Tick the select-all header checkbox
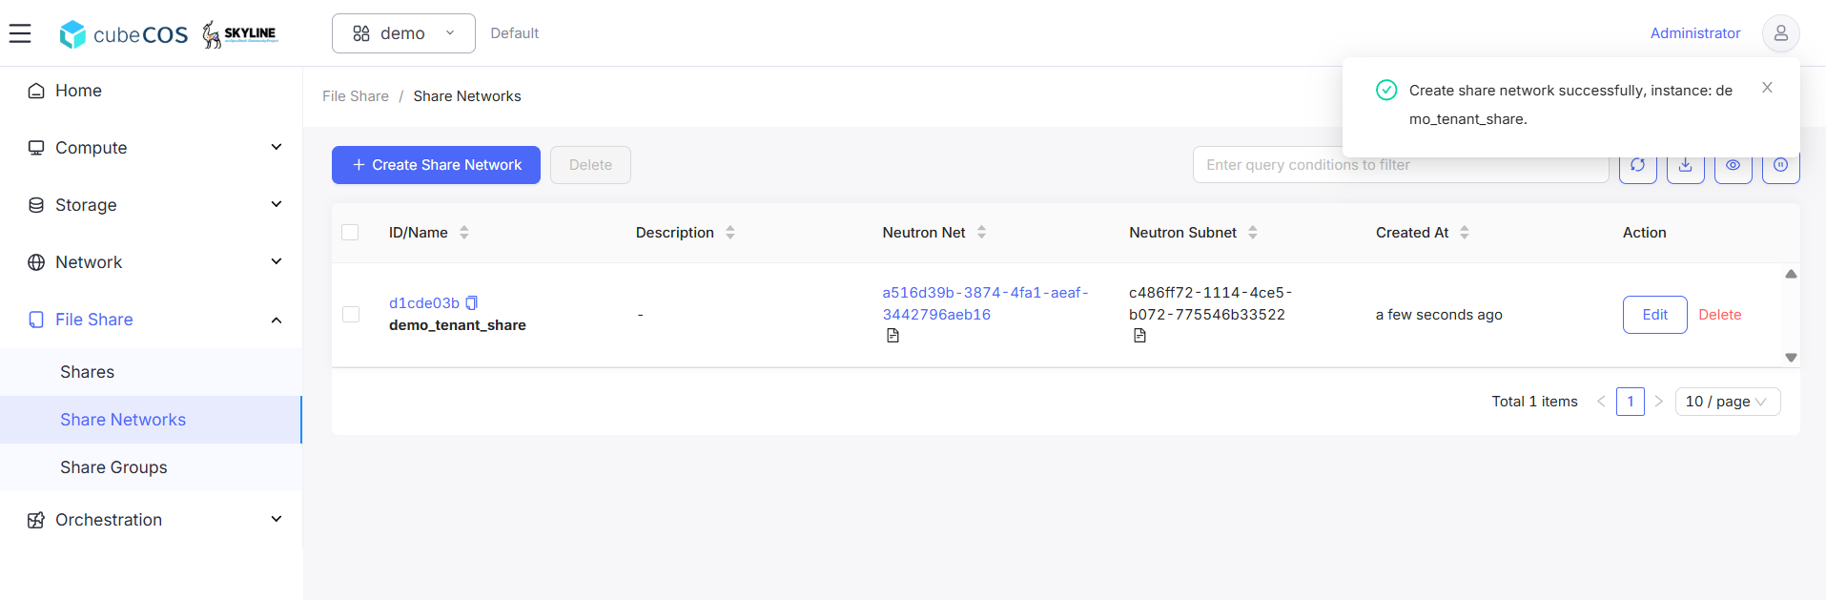 (350, 233)
